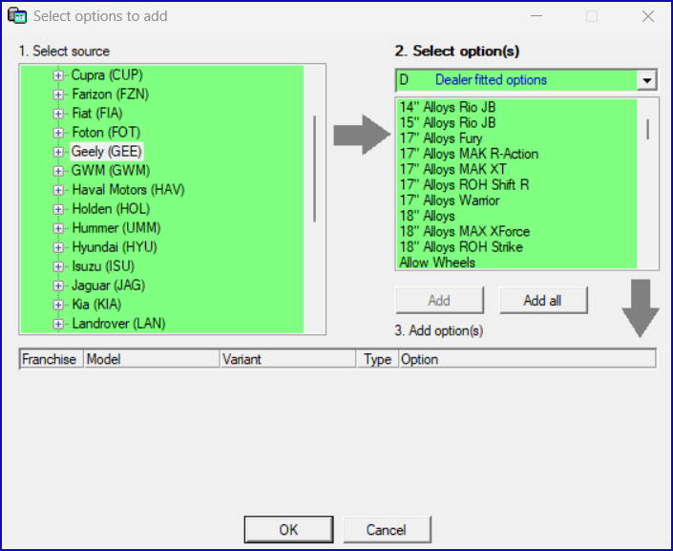673x551 pixels.
Task: Click the dialog title bar app icon
Action: [17, 16]
